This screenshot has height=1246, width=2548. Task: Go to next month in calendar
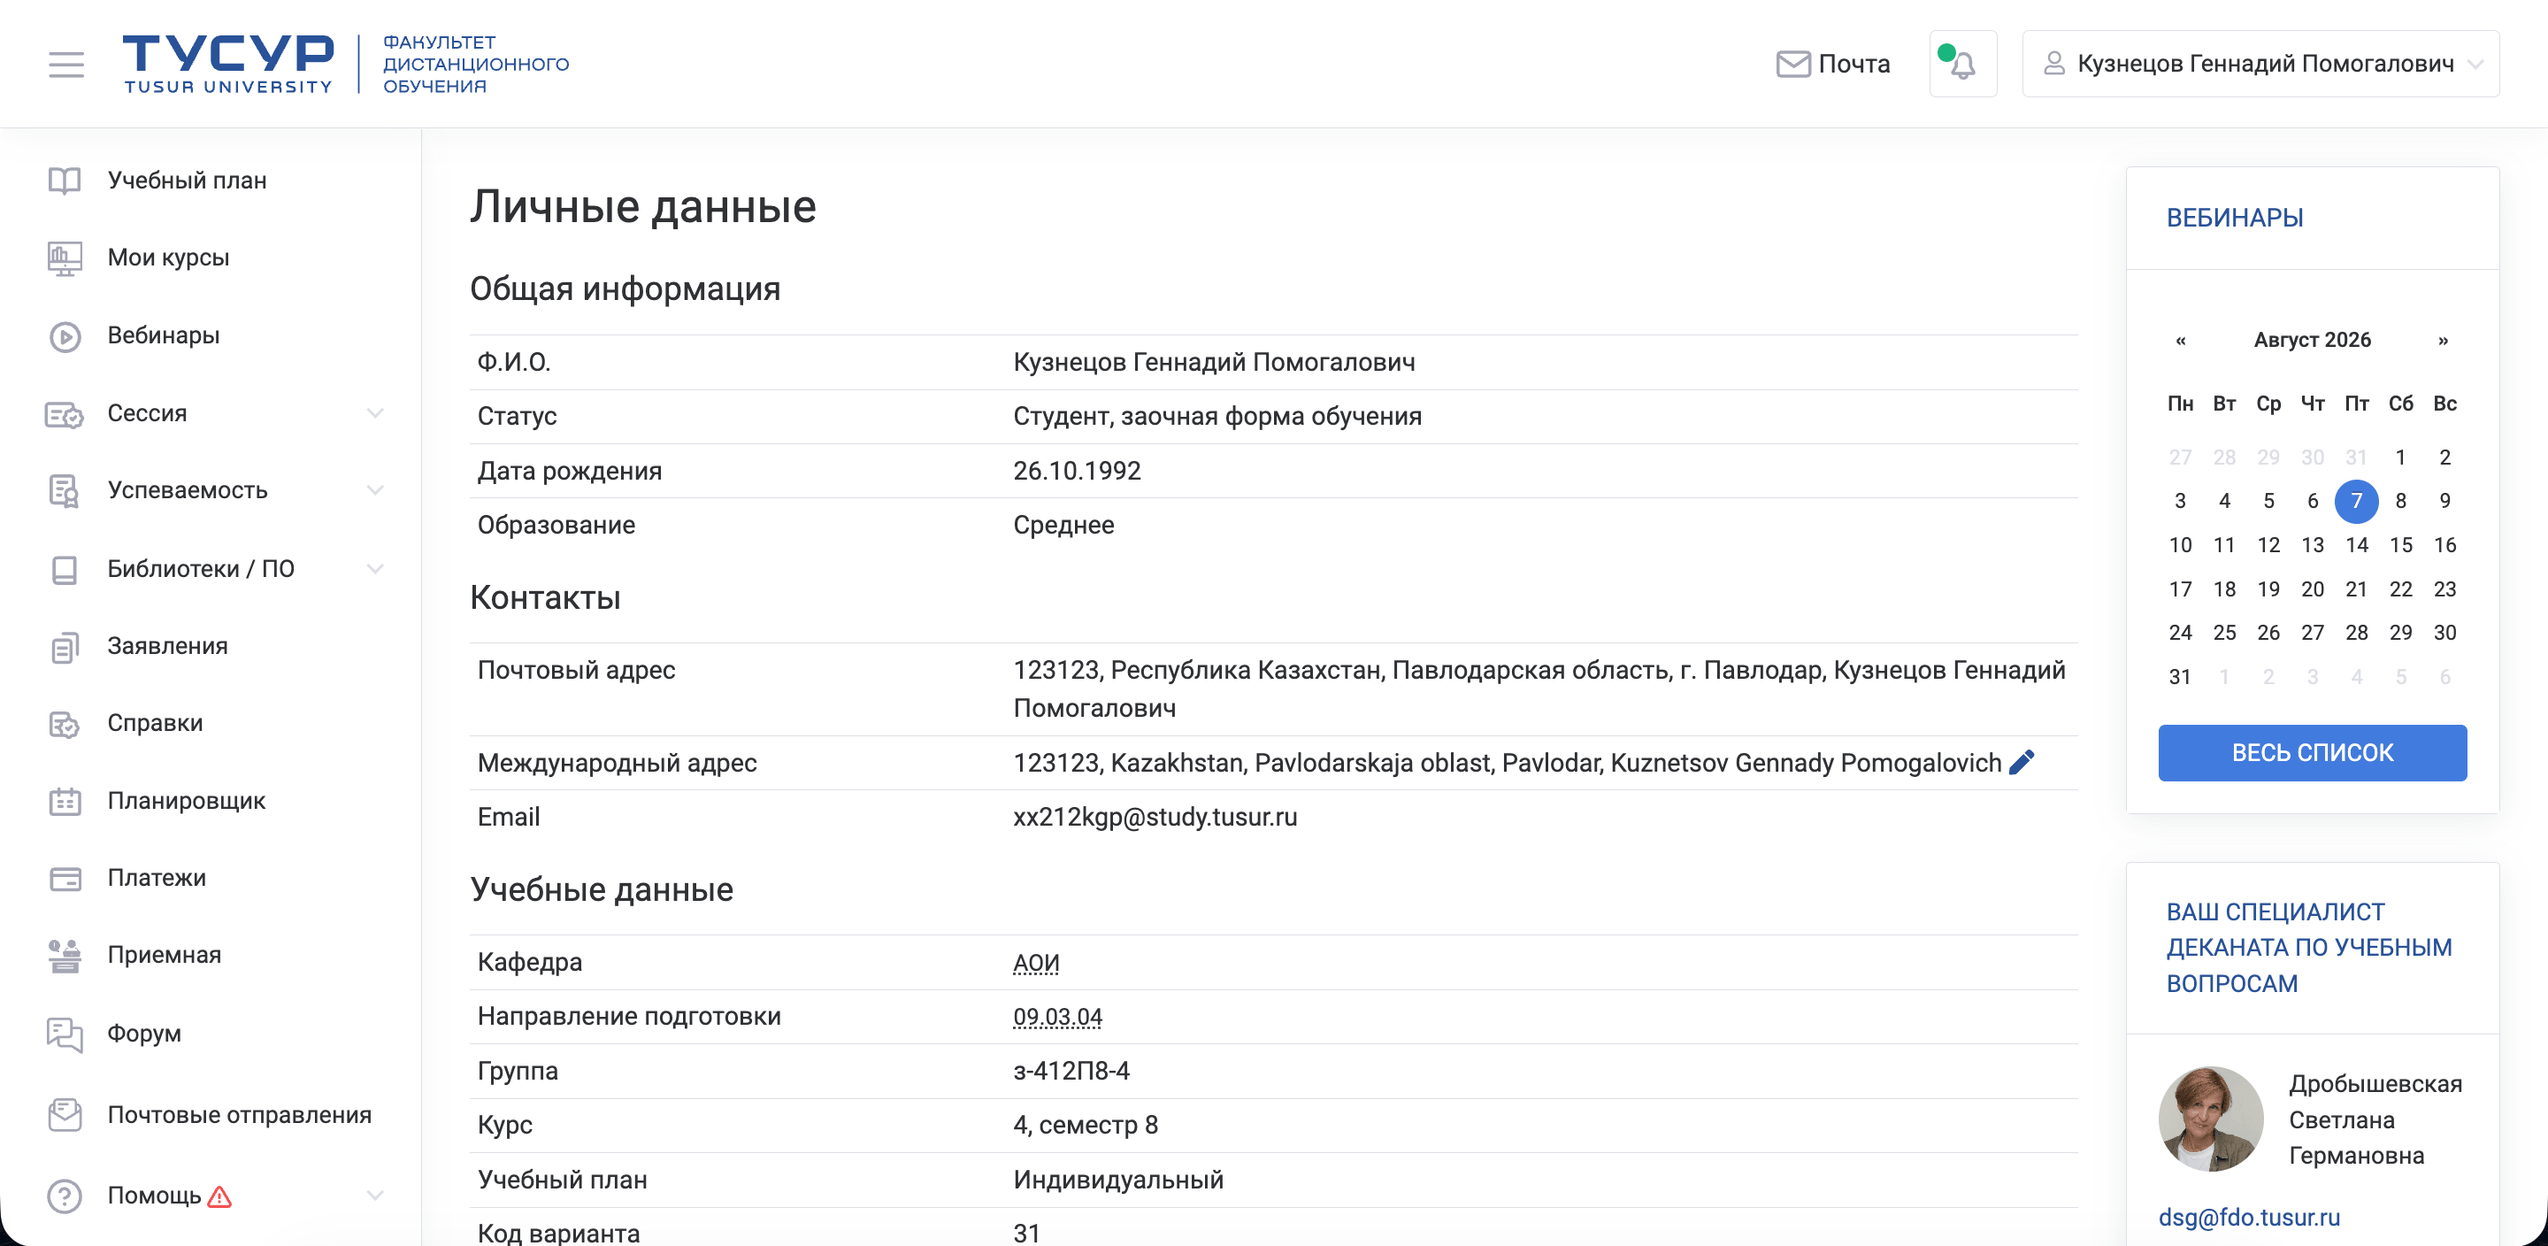tap(2443, 341)
